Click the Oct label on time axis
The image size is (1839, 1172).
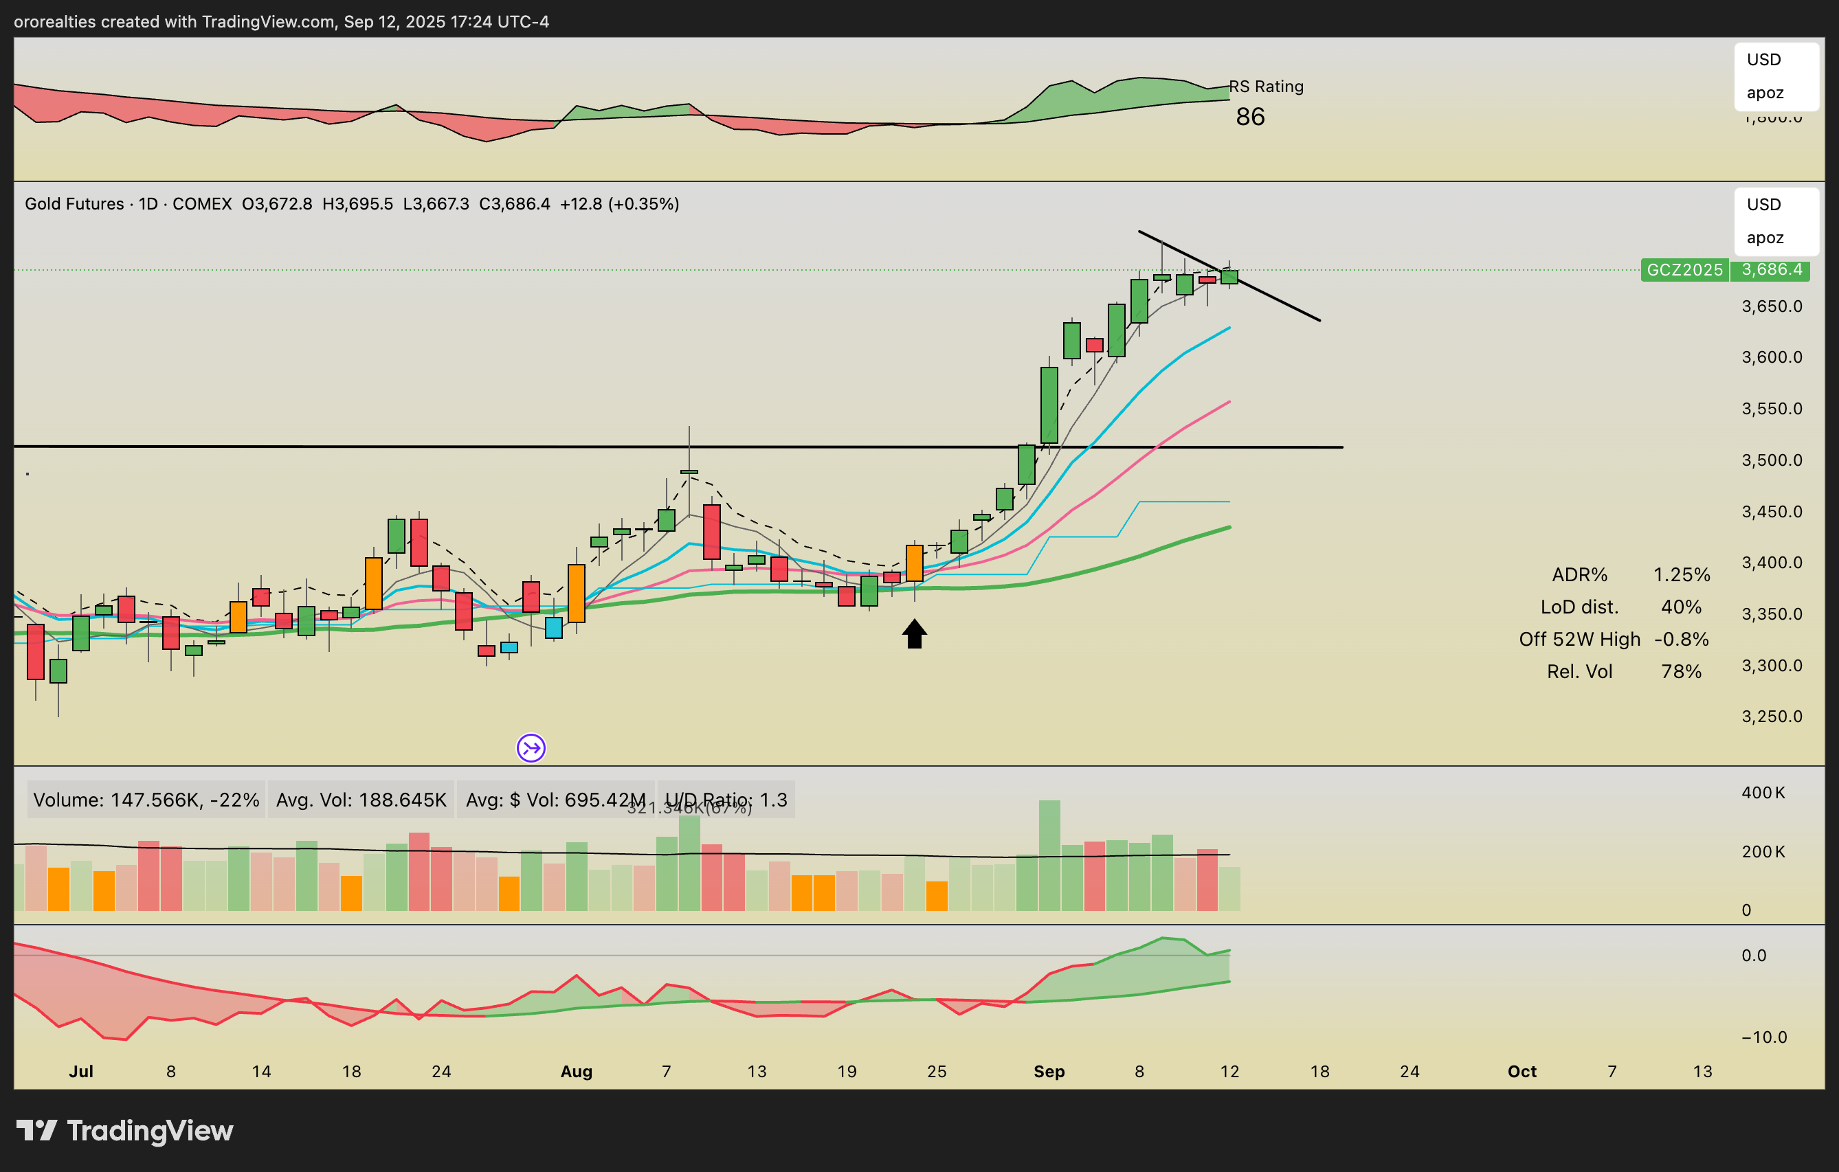(1522, 1071)
